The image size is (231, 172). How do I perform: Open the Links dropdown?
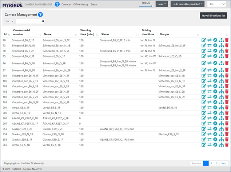tap(162, 4)
